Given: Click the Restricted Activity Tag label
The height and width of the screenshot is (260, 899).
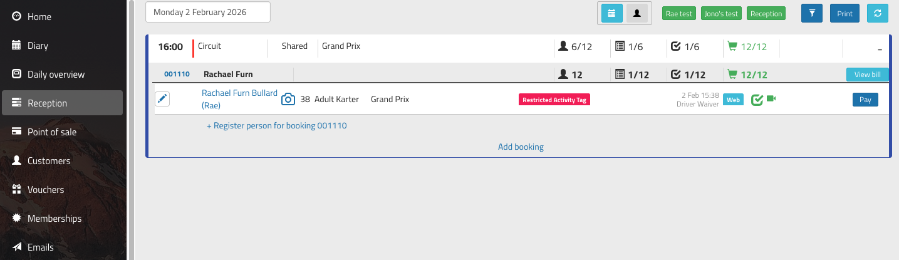Looking at the screenshot, I should click(x=554, y=100).
